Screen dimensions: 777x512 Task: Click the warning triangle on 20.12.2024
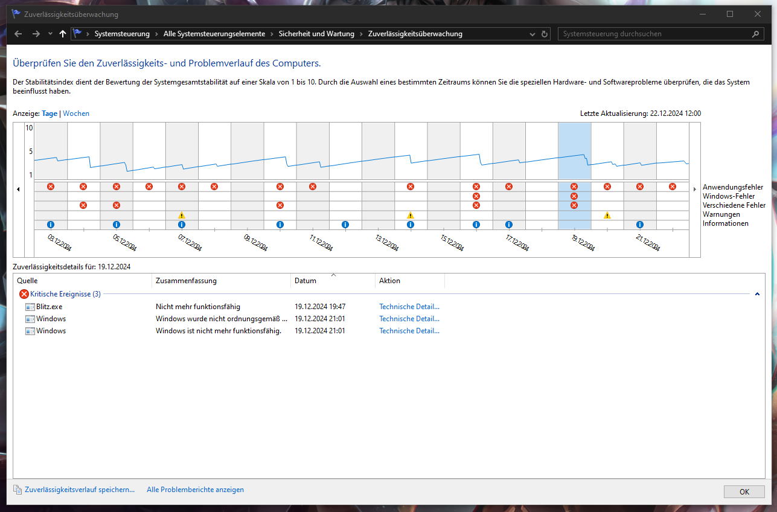click(x=607, y=215)
